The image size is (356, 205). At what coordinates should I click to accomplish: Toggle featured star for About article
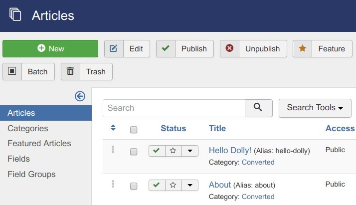coord(173,185)
